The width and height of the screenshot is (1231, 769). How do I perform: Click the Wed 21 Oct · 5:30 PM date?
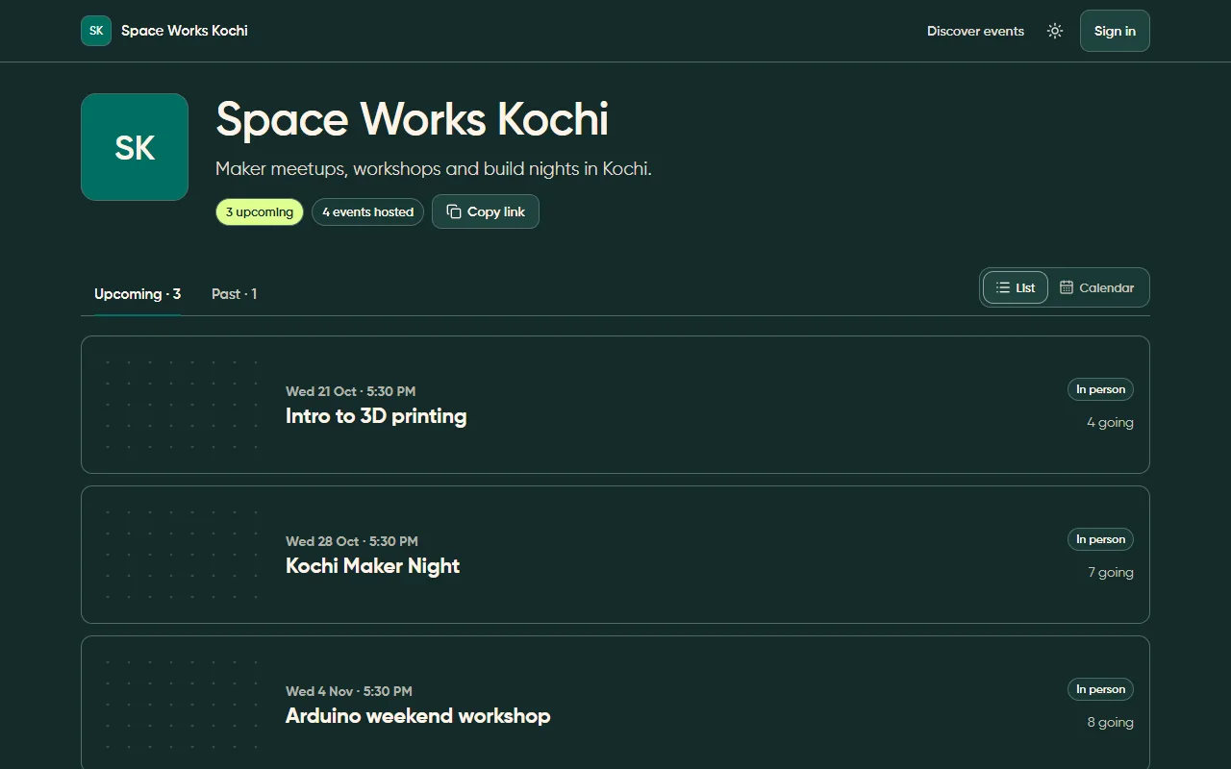[x=351, y=391]
